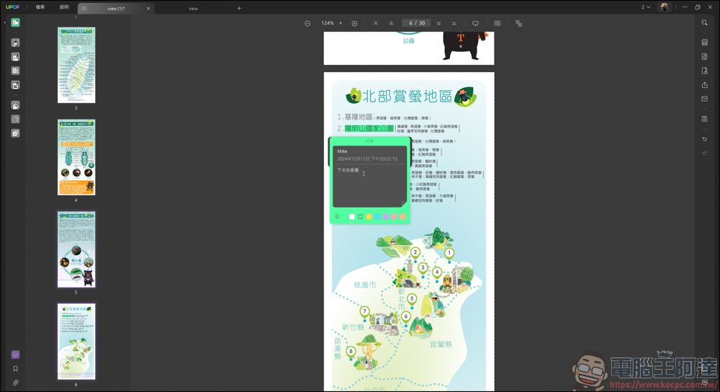Select the comment/highlighter tool in left sidebar

coord(15,43)
